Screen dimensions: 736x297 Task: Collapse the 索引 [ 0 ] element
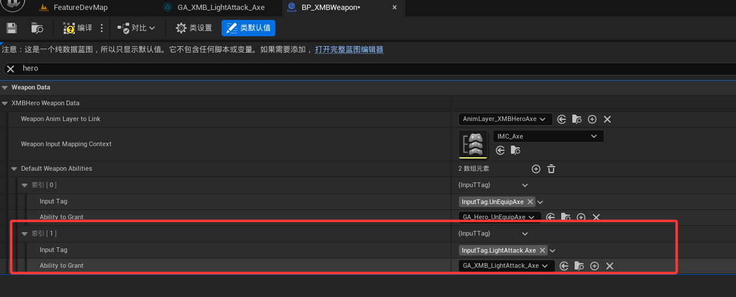pos(25,185)
